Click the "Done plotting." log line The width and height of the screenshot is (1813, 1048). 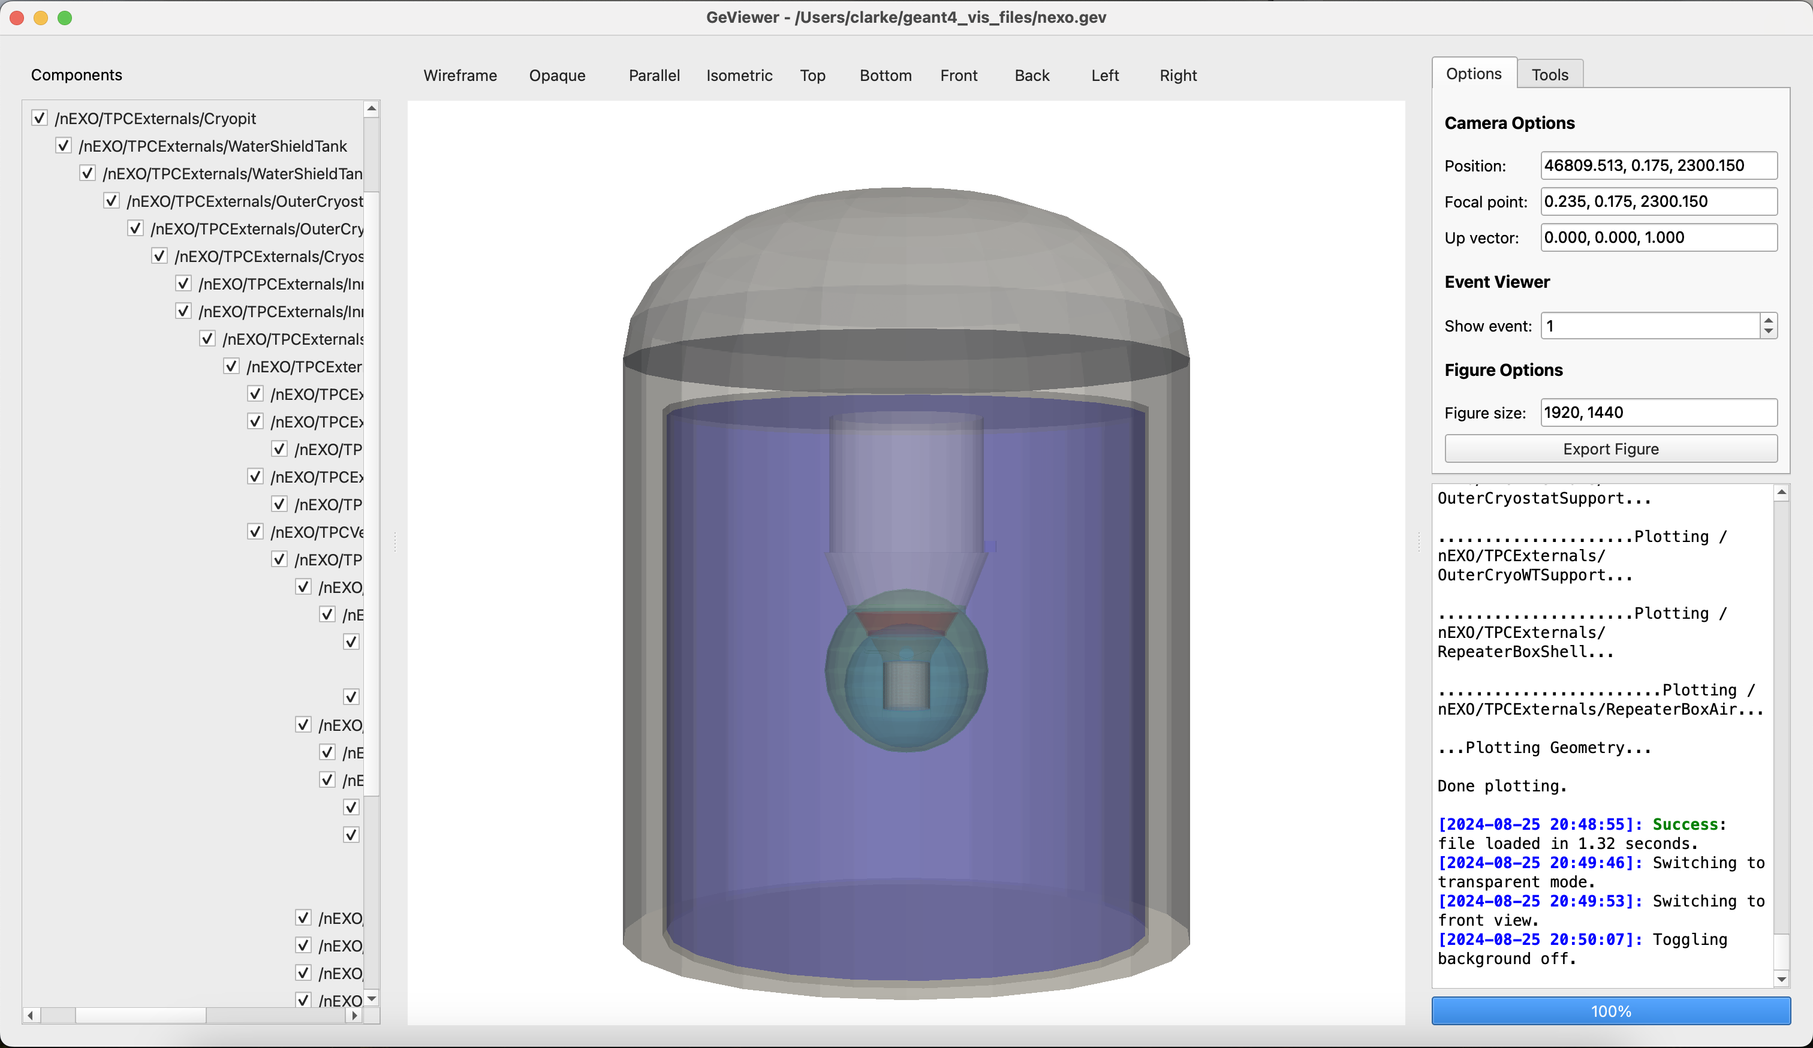[x=1502, y=786]
